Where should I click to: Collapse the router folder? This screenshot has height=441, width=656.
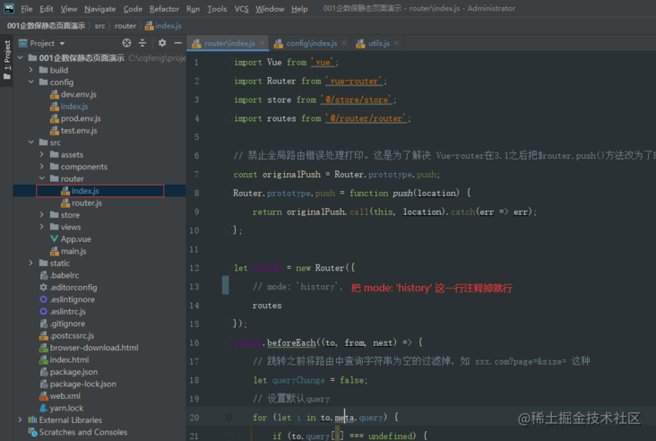[x=42, y=178]
